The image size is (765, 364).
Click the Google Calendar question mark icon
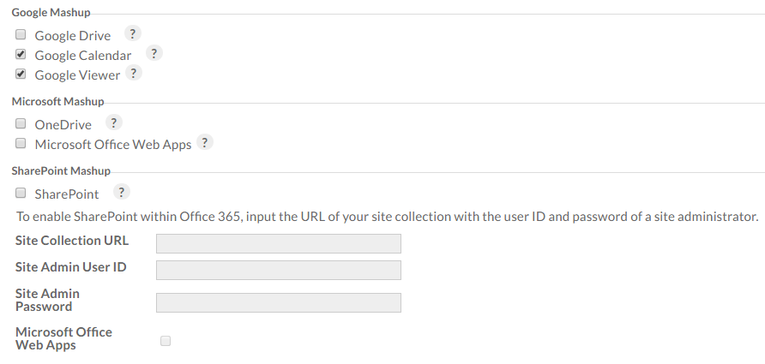click(154, 53)
